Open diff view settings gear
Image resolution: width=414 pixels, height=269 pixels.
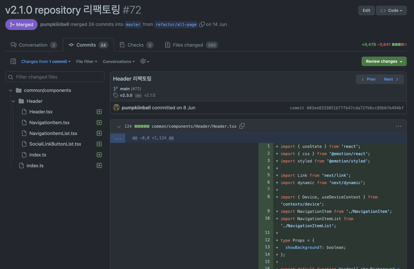(x=145, y=61)
